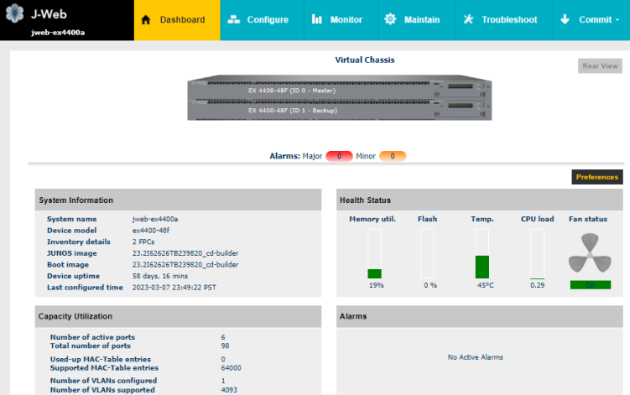
Task: Open the Commit dropdown menu
Action: [x=591, y=20]
